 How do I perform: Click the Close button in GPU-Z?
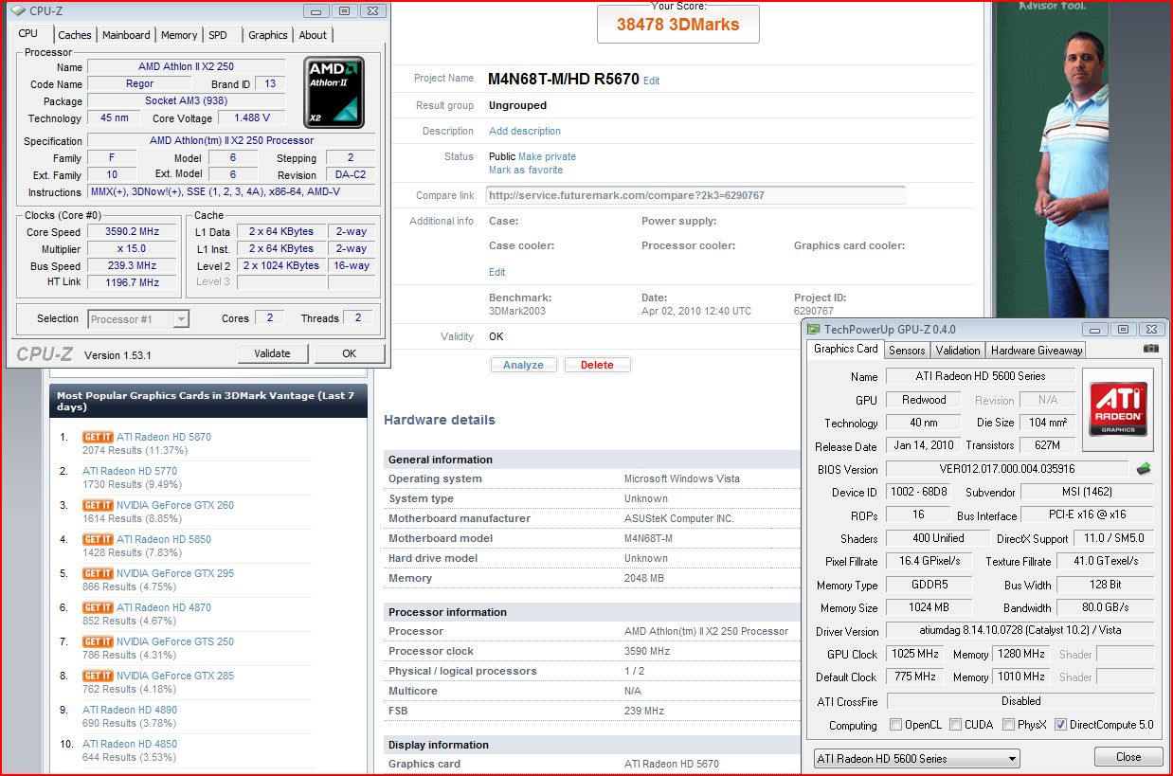[x=1128, y=757]
